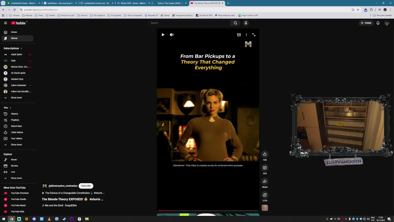The width and height of the screenshot is (394, 222).
Task: Open a new browser tab
Action: pyautogui.click(x=228, y=3)
